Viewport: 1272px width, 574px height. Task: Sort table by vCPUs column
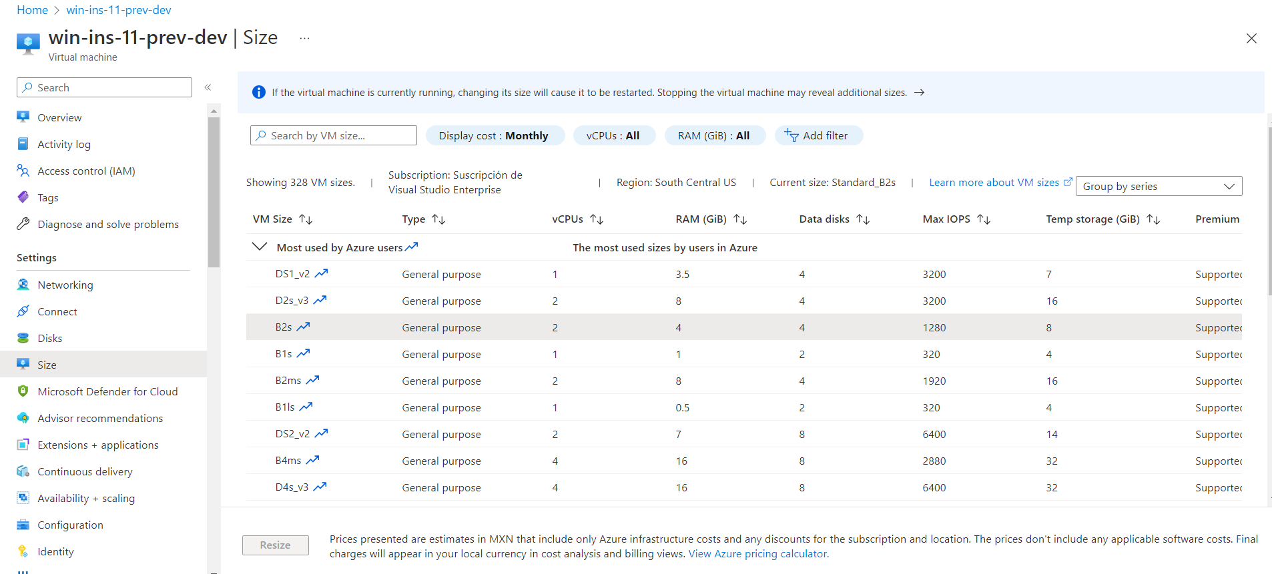pyautogui.click(x=597, y=219)
